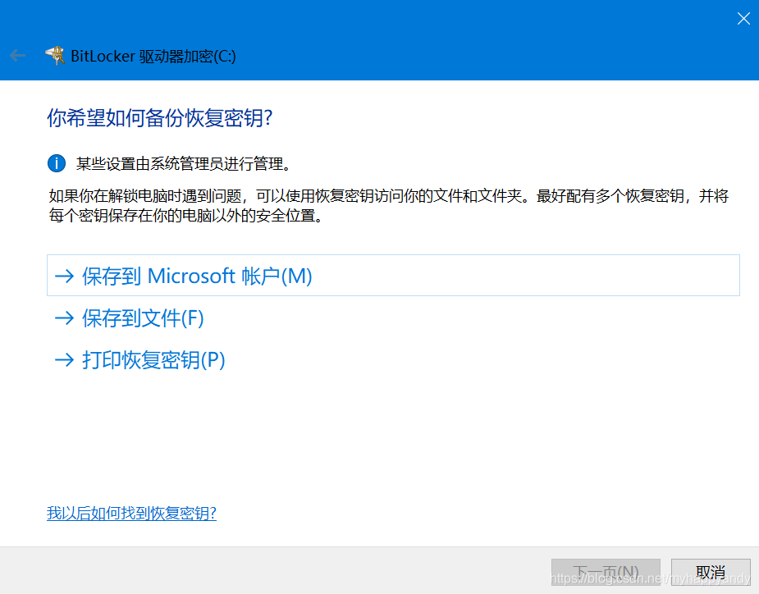Choose 保存到 Microsoft 帐户(M) option
This screenshot has height=594, width=759.
tap(393, 276)
